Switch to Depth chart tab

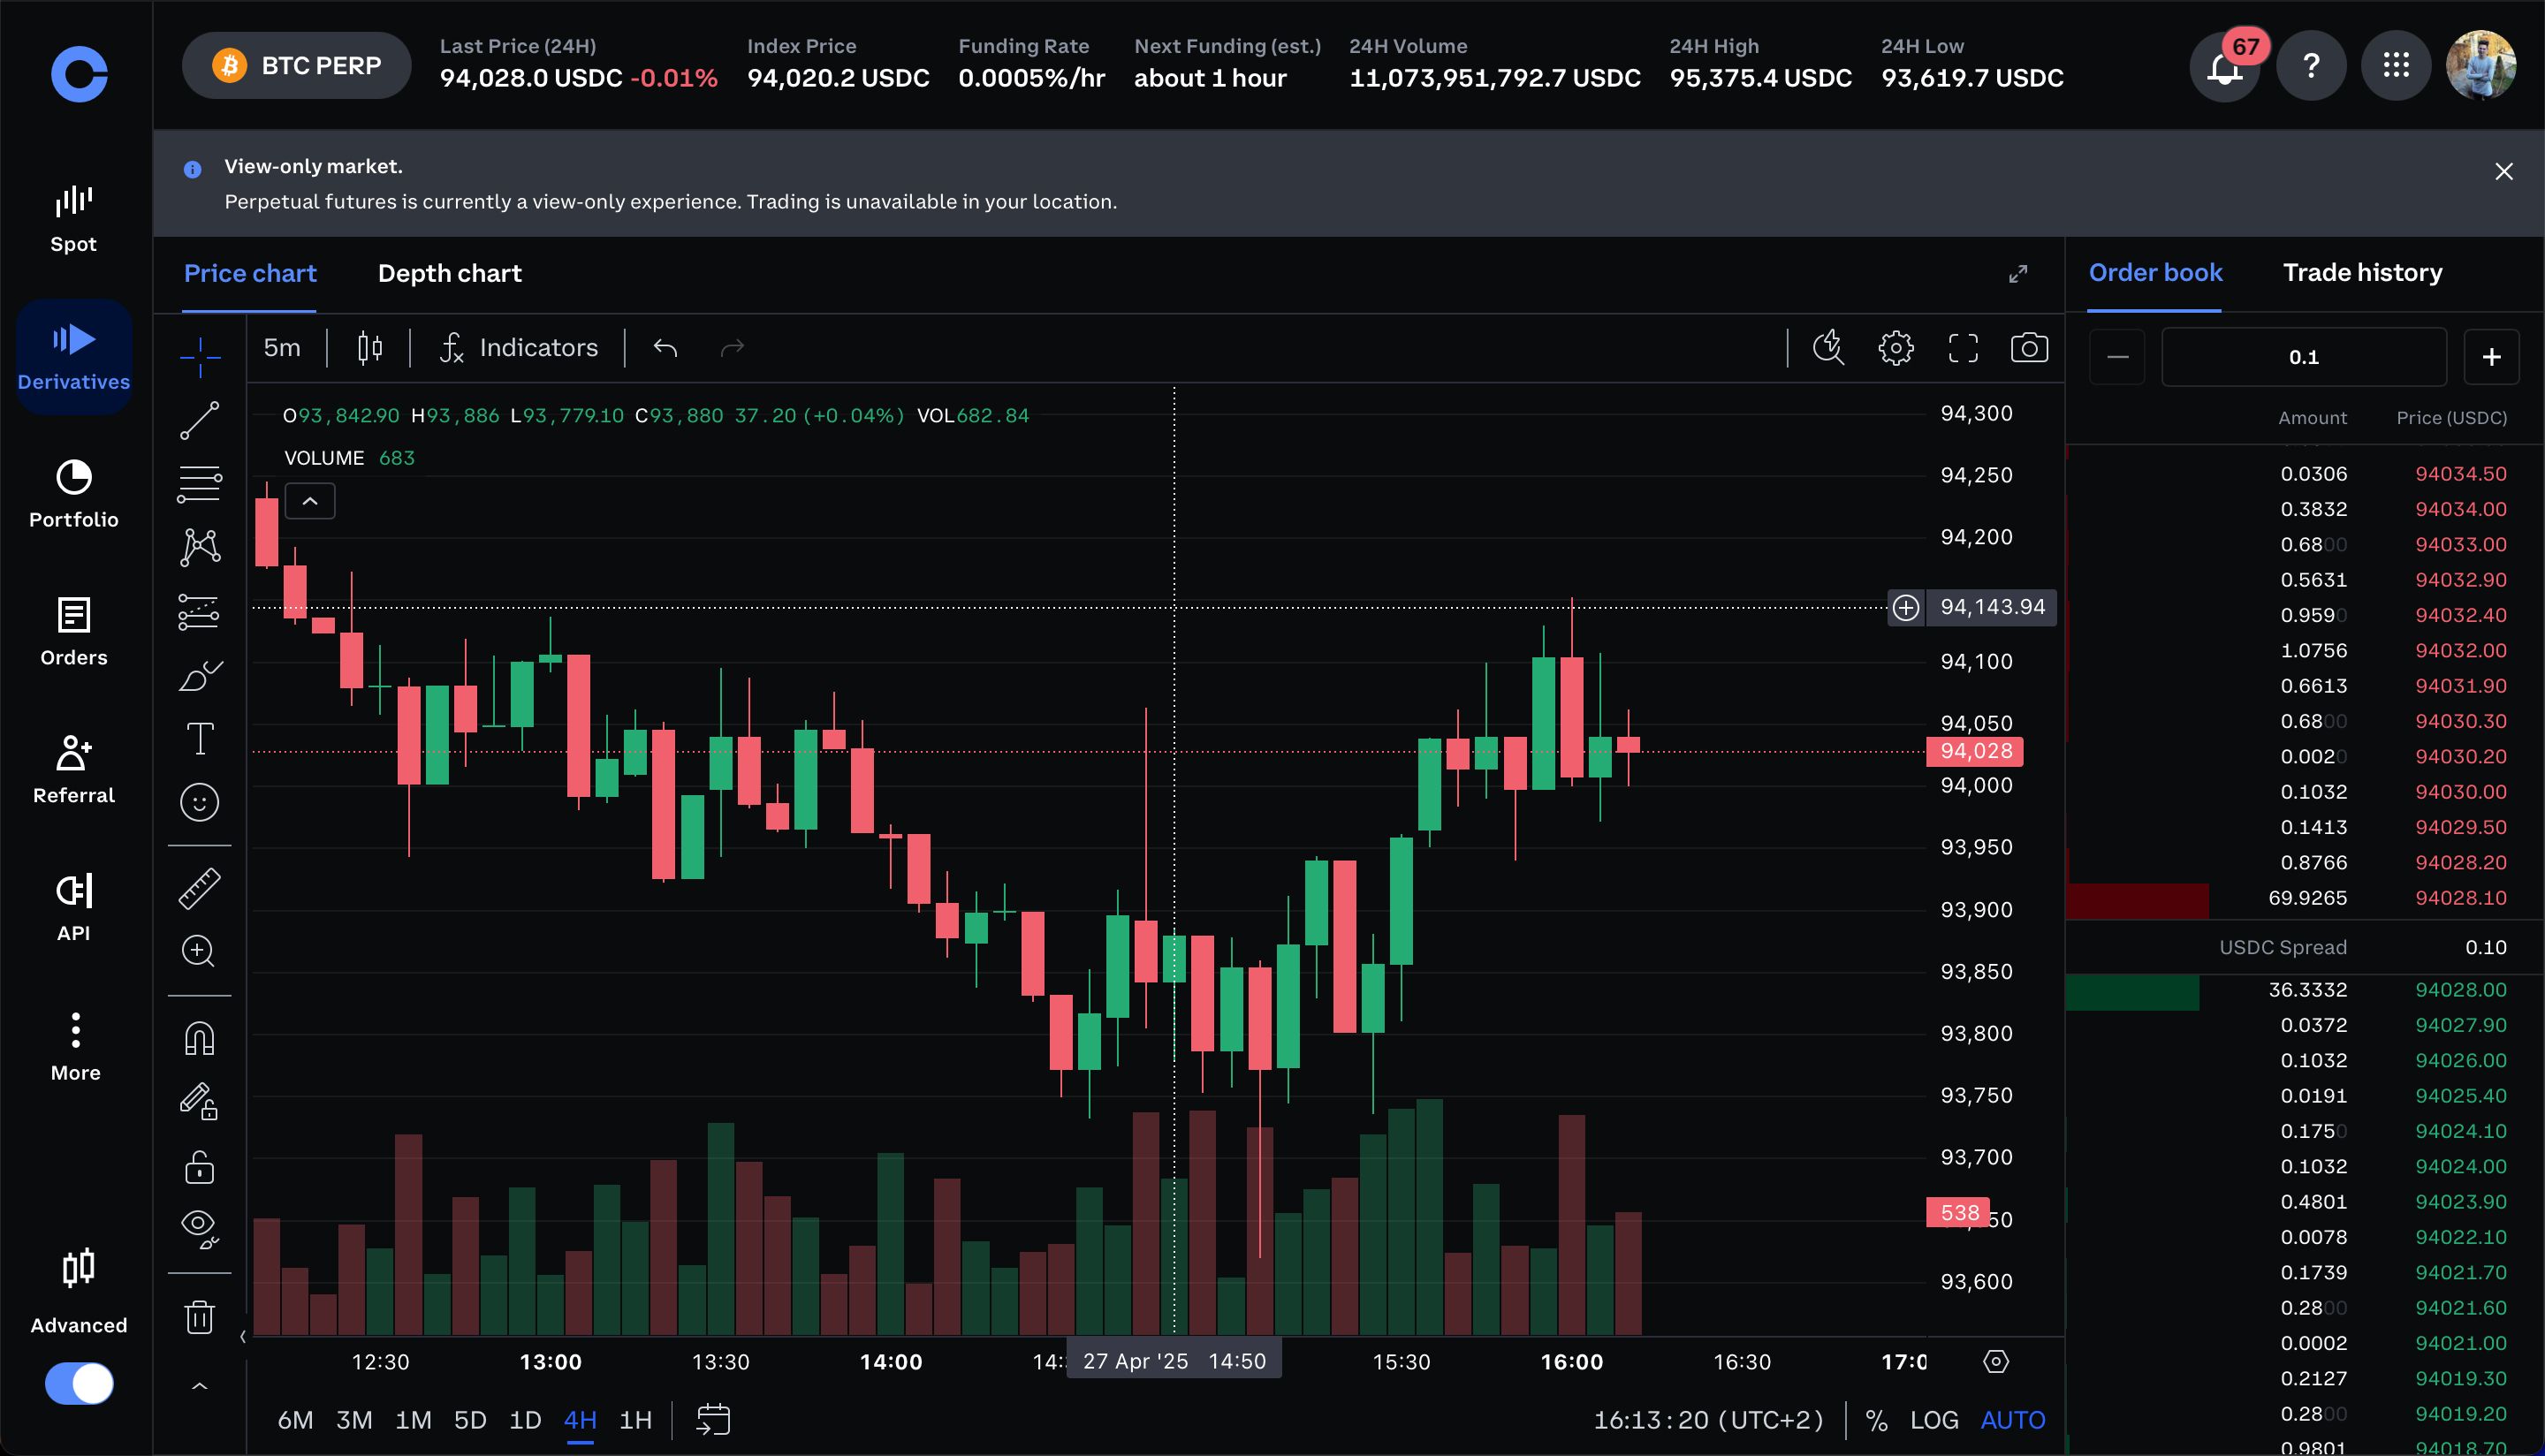pyautogui.click(x=450, y=274)
